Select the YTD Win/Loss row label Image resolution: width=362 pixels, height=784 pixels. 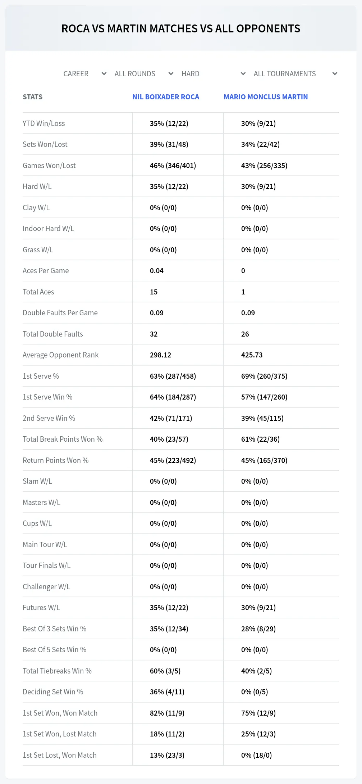[44, 123]
